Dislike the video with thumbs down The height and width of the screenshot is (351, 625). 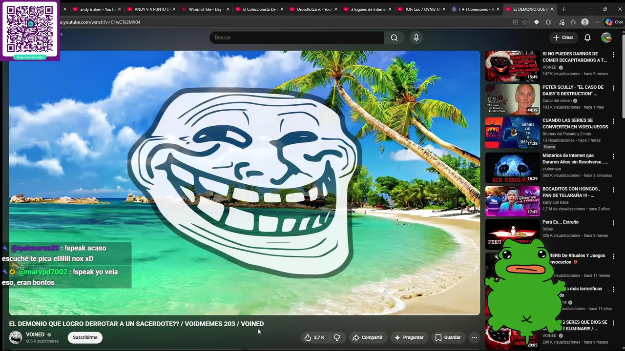[x=337, y=337]
